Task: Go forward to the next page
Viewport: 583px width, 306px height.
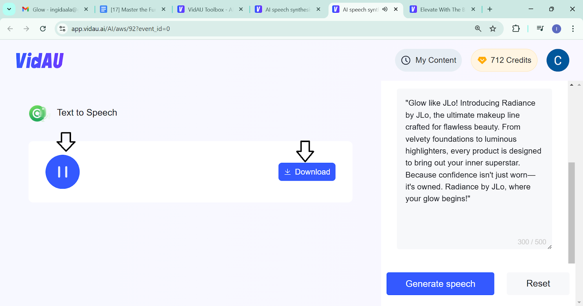Action: click(26, 29)
